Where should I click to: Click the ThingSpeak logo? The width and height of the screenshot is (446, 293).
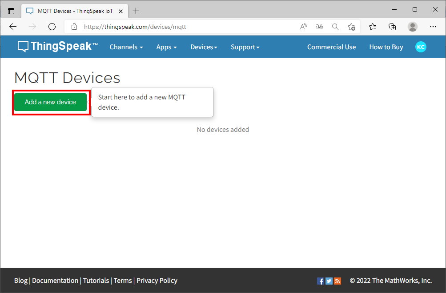click(x=58, y=46)
